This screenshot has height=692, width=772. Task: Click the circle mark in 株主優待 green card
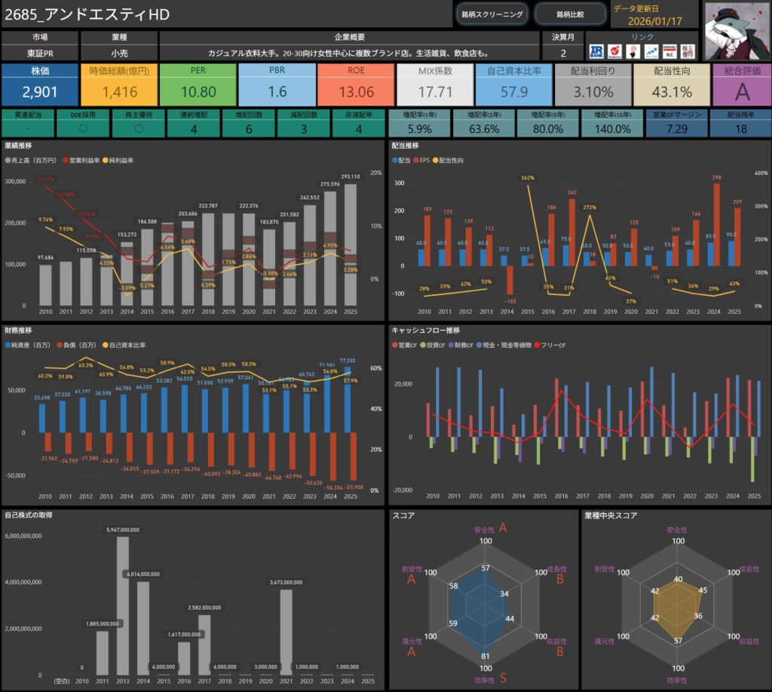tap(138, 128)
